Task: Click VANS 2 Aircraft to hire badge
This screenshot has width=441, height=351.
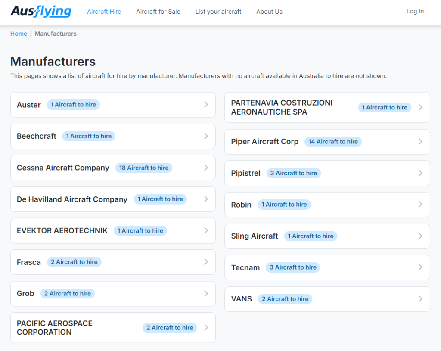Action: coord(285,299)
